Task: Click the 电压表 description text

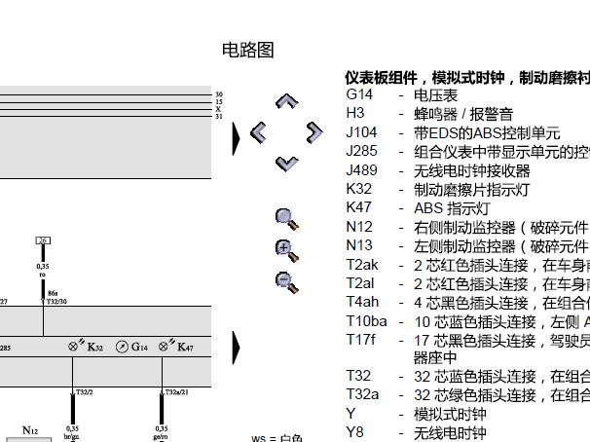Action: [x=435, y=95]
